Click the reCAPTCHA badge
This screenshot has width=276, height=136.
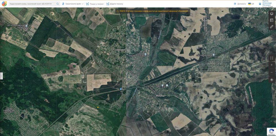271,132
